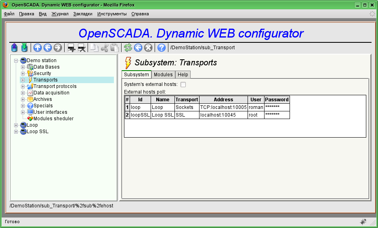Collapse the Demo station tree node
This screenshot has width=378, height=228.
(16, 61)
